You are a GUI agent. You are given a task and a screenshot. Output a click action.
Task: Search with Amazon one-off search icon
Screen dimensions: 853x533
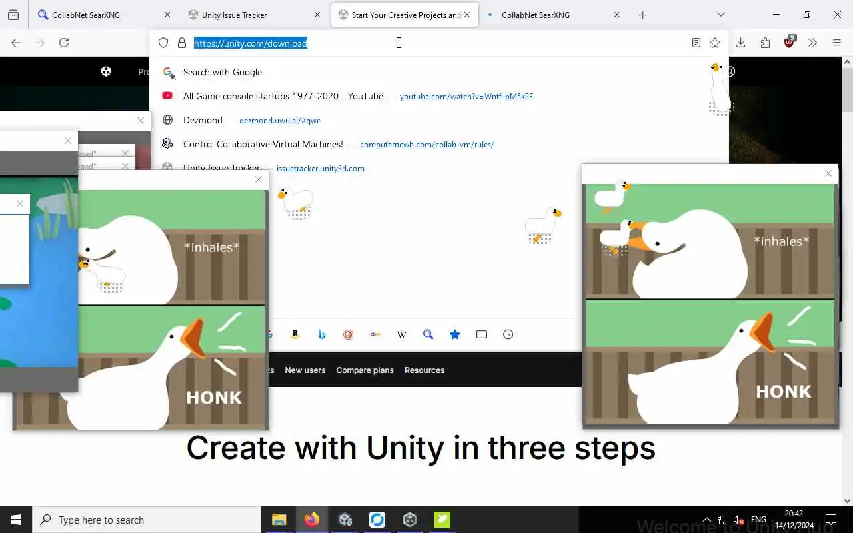(x=295, y=334)
